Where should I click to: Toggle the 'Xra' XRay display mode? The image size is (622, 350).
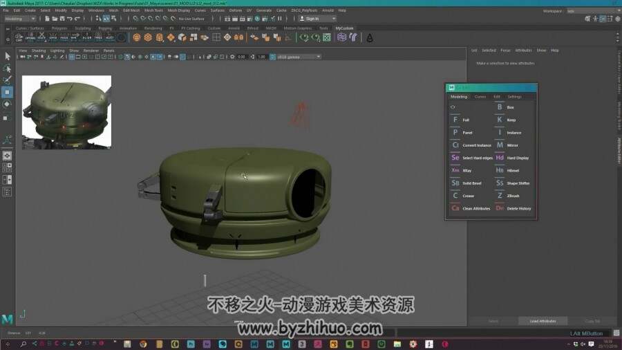coord(455,170)
